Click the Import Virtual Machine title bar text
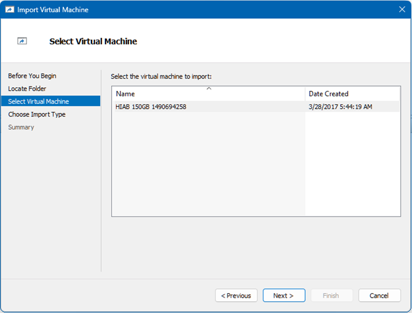The height and width of the screenshot is (313, 412). tap(53, 10)
